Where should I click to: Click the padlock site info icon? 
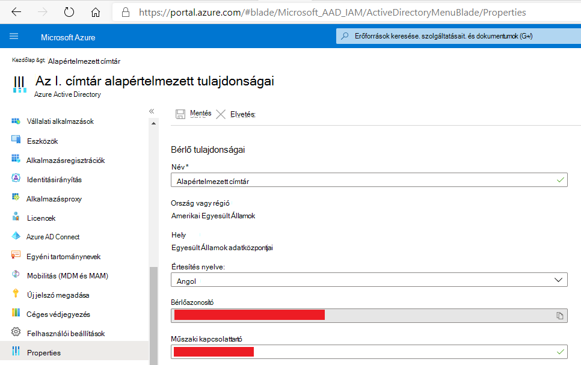tap(126, 12)
